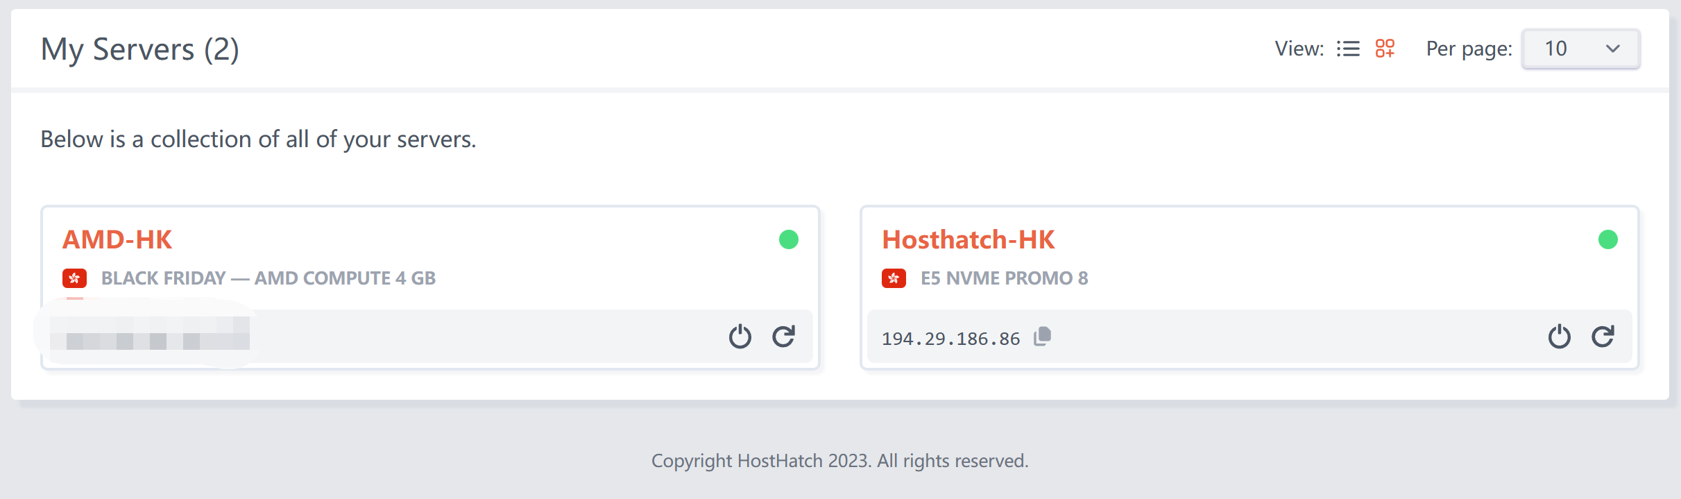Image resolution: width=1681 pixels, height=499 pixels.
Task: Reboot the Hosthatch-HK server
Action: coord(1603,337)
